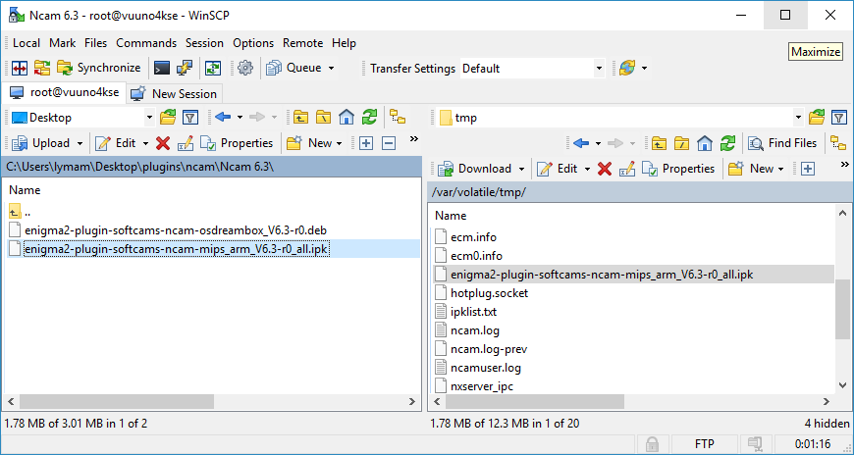Click local panel Refresh icon
The width and height of the screenshot is (854, 455).
coord(370,117)
